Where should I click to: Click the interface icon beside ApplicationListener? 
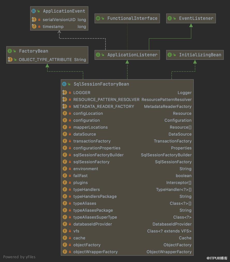(x=98, y=55)
